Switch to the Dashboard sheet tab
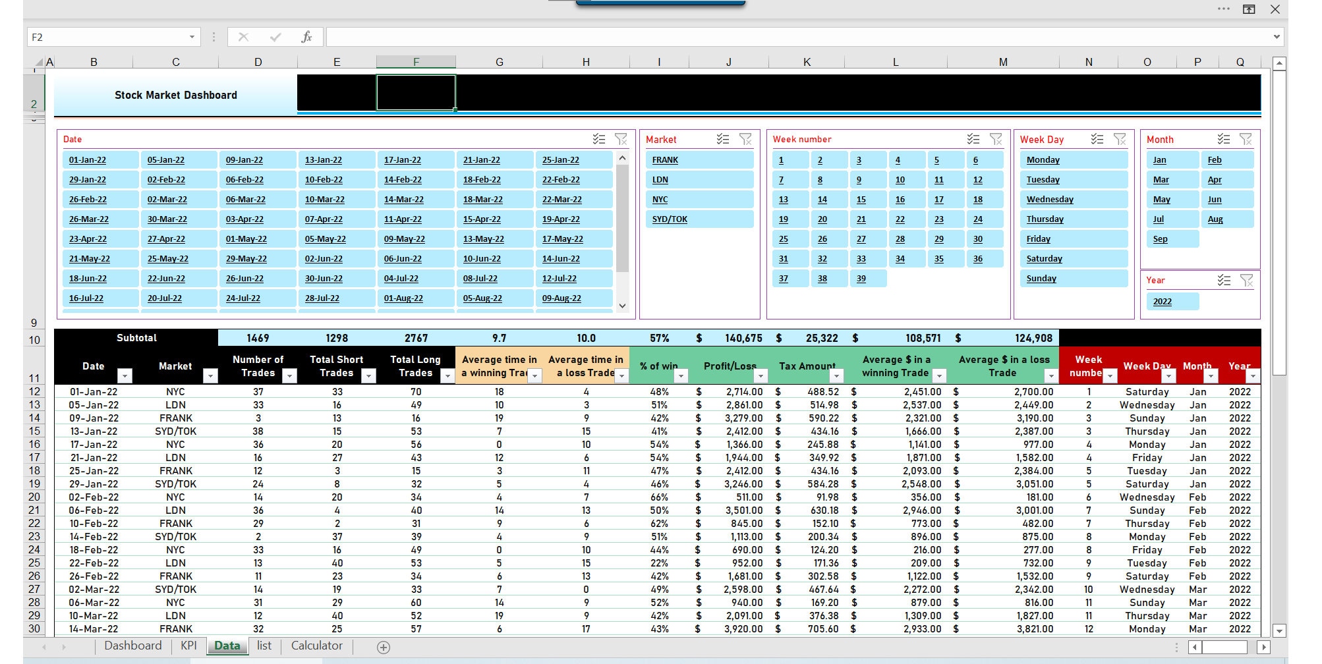This screenshot has height=664, width=1322. click(132, 646)
